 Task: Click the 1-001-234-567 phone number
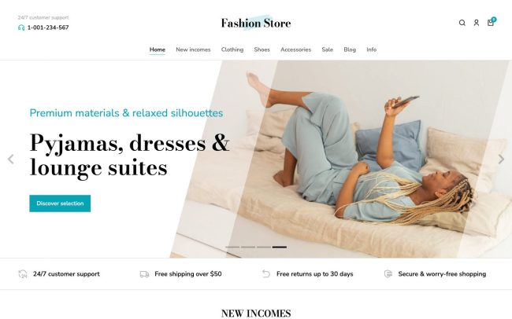pyautogui.click(x=48, y=27)
